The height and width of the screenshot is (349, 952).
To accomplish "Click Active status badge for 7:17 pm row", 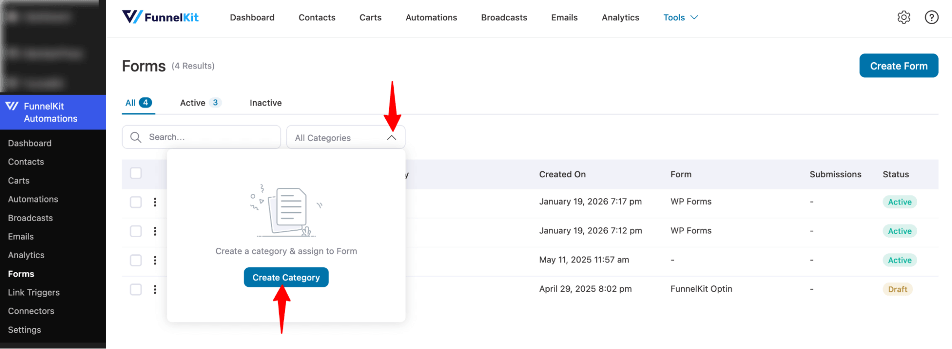I will 899,202.
